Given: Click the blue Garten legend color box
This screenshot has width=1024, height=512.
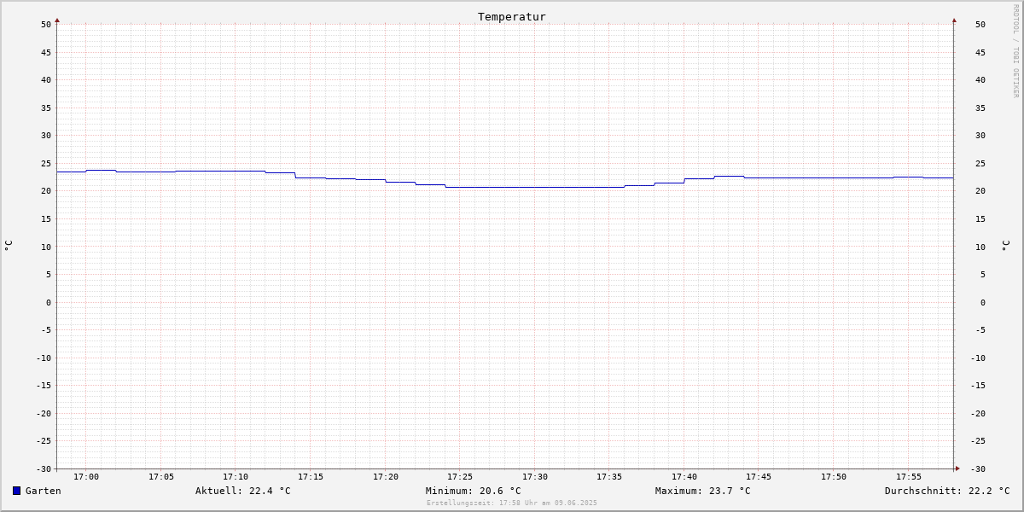Looking at the screenshot, I should 16,491.
